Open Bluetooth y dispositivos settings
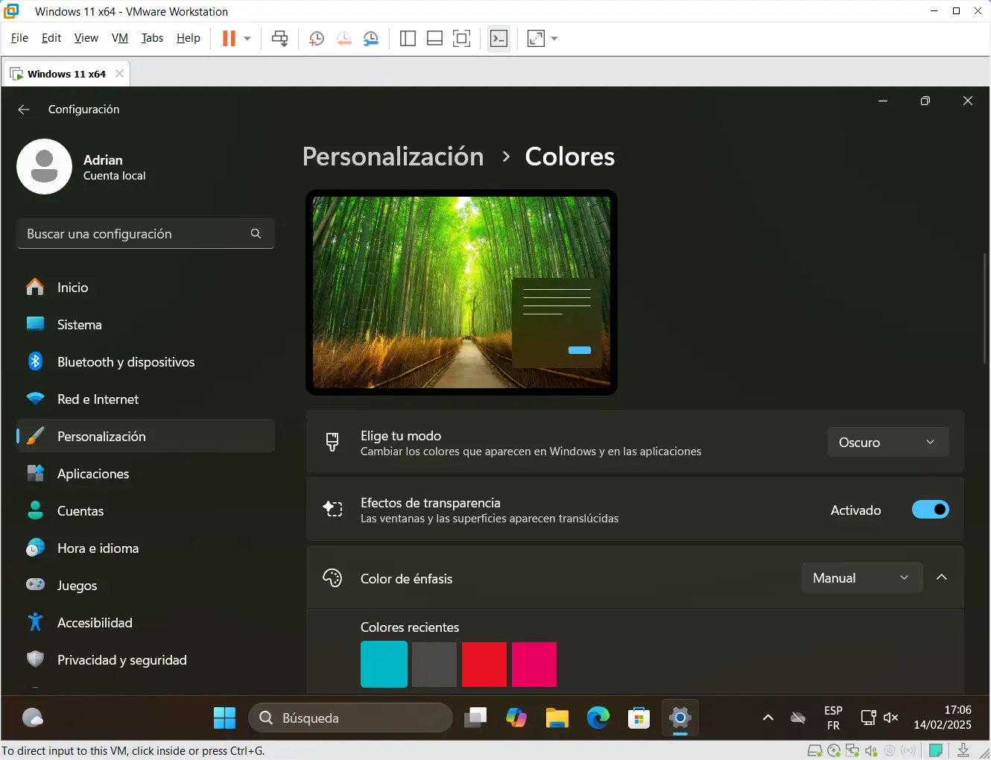 click(x=145, y=362)
